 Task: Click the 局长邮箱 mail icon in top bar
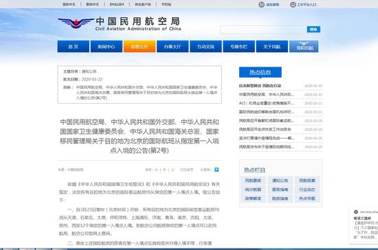coord(262,4)
